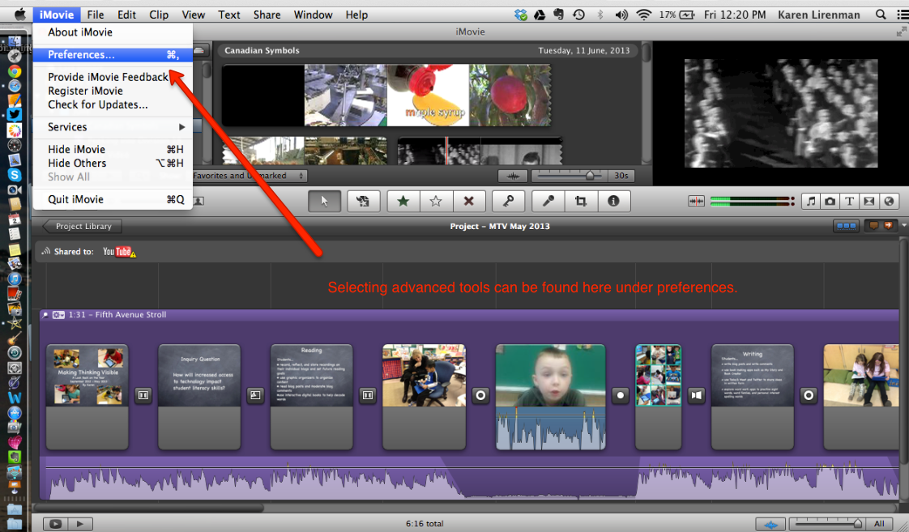
Task: Open the File menu
Action: (x=95, y=15)
